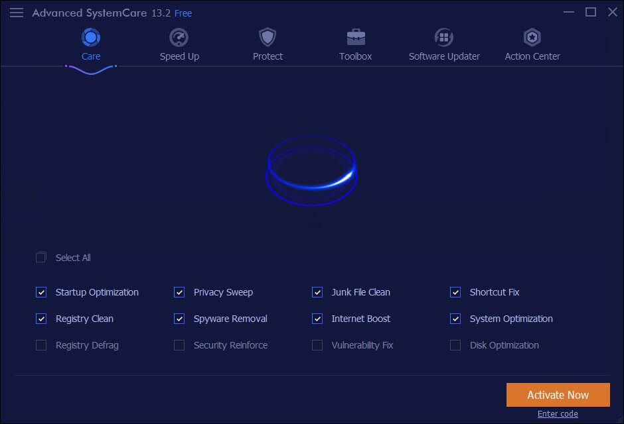
Task: Enable the Security Reinforce checkbox
Action: [x=179, y=345]
